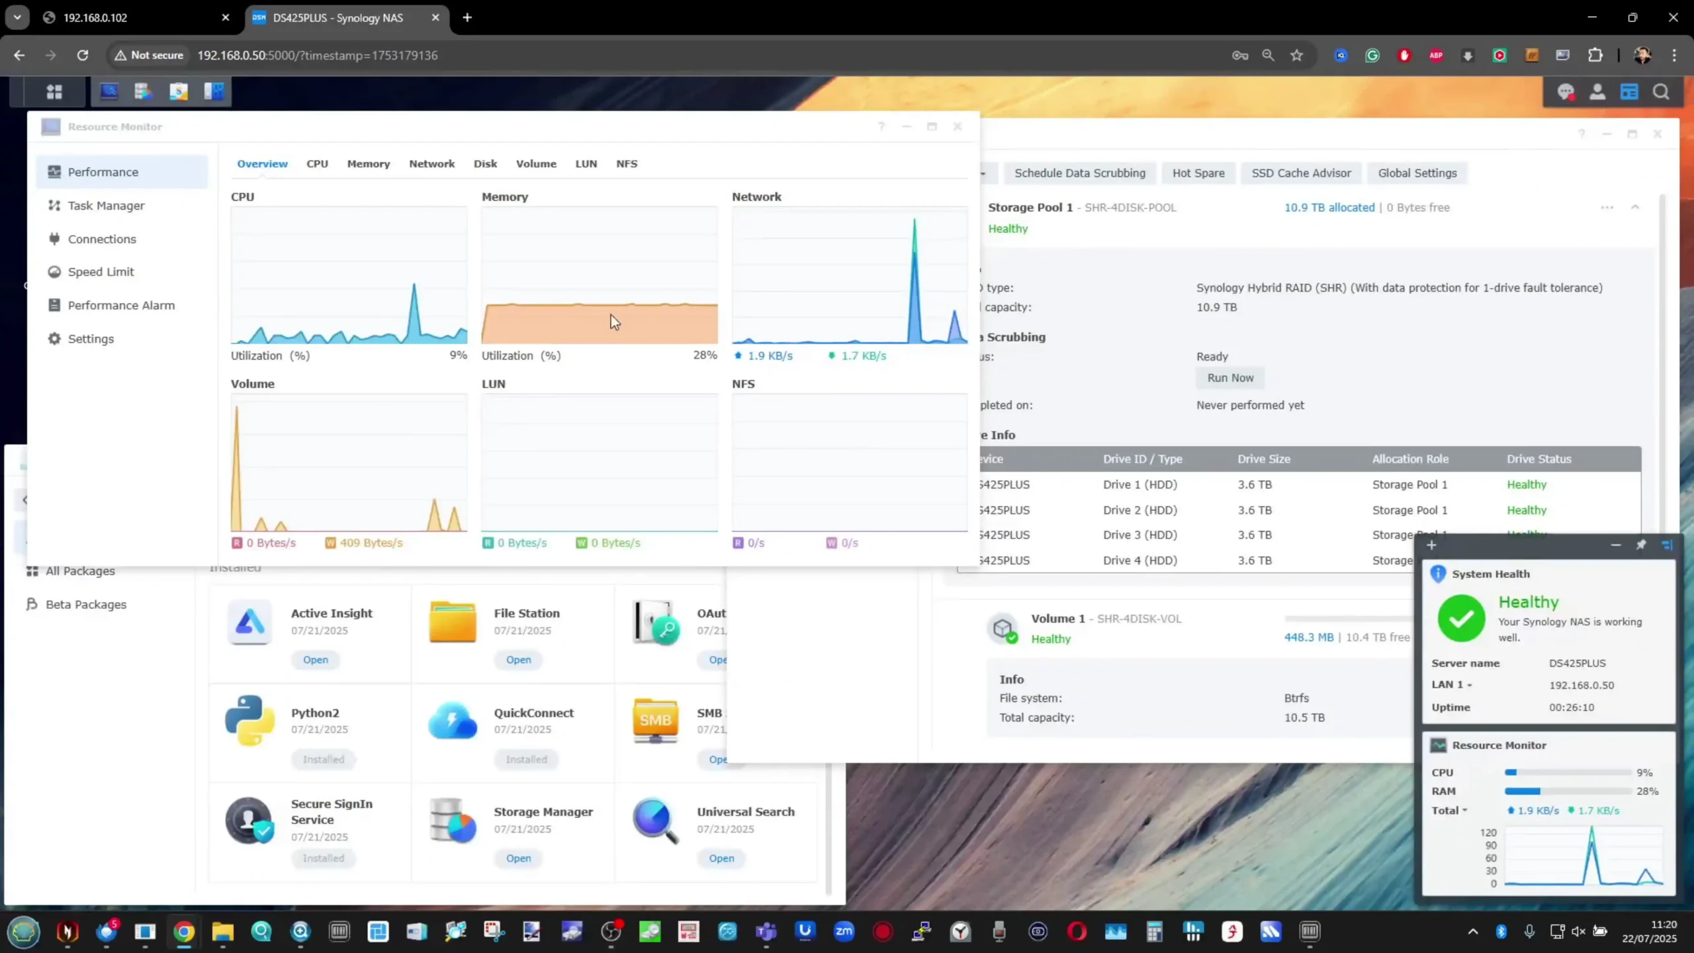Expand the Total network dropdown in widget
Image resolution: width=1694 pixels, height=953 pixels.
[x=1449, y=811]
